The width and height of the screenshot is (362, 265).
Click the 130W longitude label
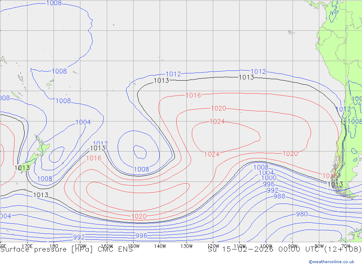pyautogui.click(x=186, y=246)
